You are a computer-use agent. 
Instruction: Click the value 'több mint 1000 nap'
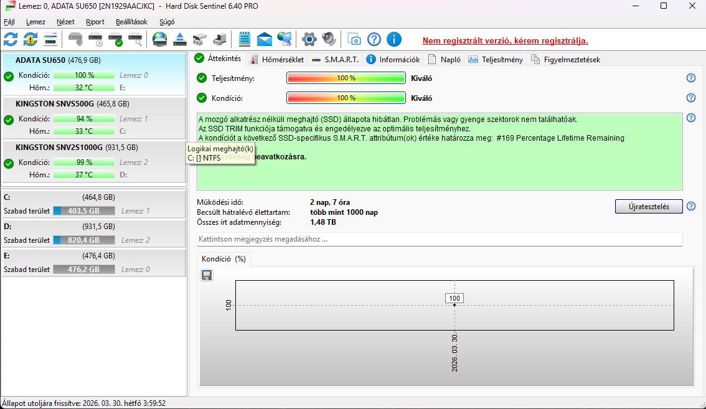click(x=344, y=212)
